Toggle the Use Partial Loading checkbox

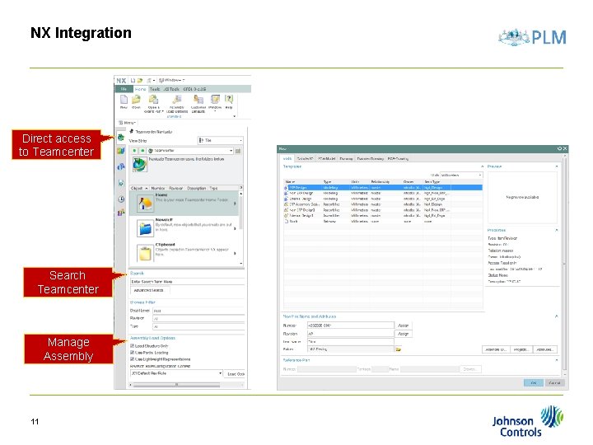pyautogui.click(x=133, y=353)
